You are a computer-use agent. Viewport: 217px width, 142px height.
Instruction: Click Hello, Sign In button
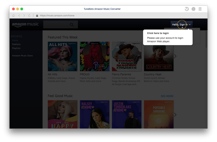181,24
